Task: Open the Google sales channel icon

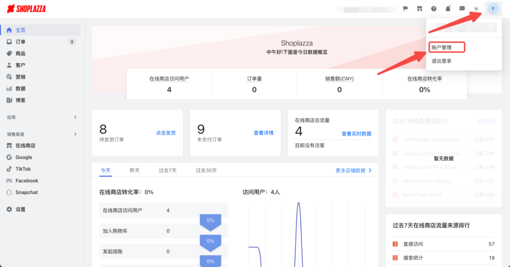Action: (x=9, y=158)
